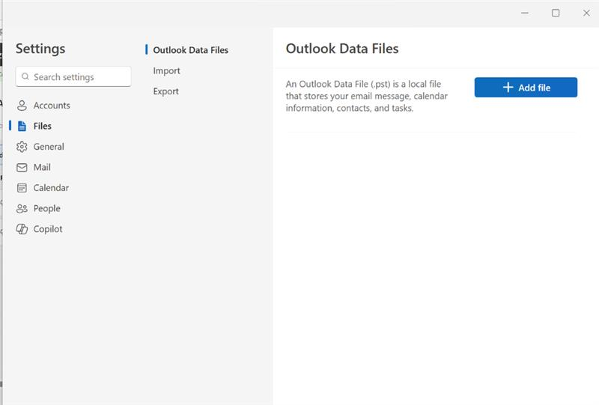The width and height of the screenshot is (599, 405).
Task: Click the magnifier icon in the search box
Action: 25,77
